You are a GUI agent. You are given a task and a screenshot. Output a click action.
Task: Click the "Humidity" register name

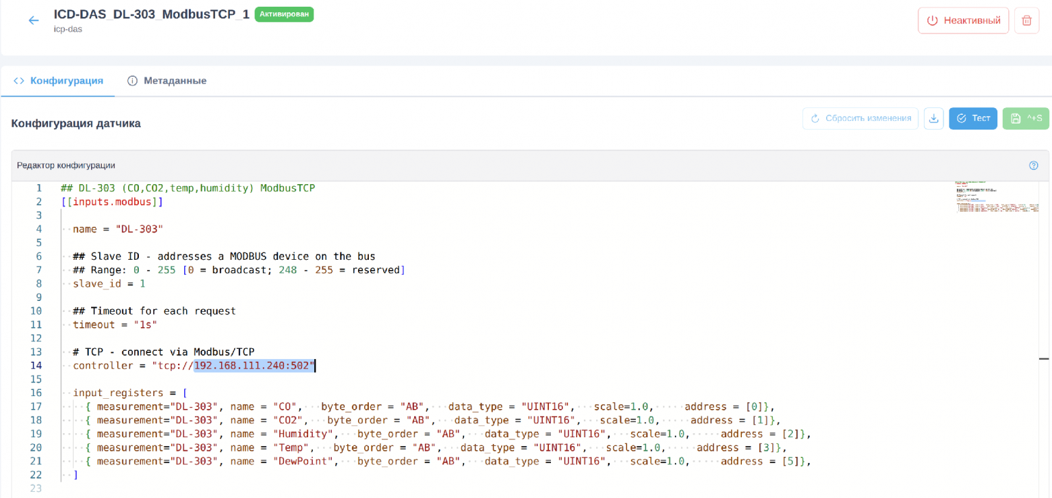(303, 434)
